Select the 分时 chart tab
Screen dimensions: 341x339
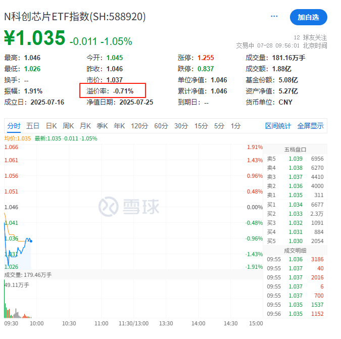(14, 126)
